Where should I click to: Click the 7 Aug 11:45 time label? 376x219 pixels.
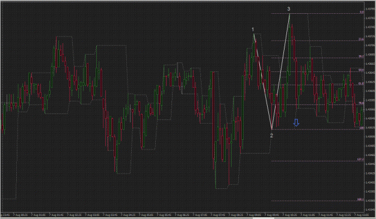[325, 215]
